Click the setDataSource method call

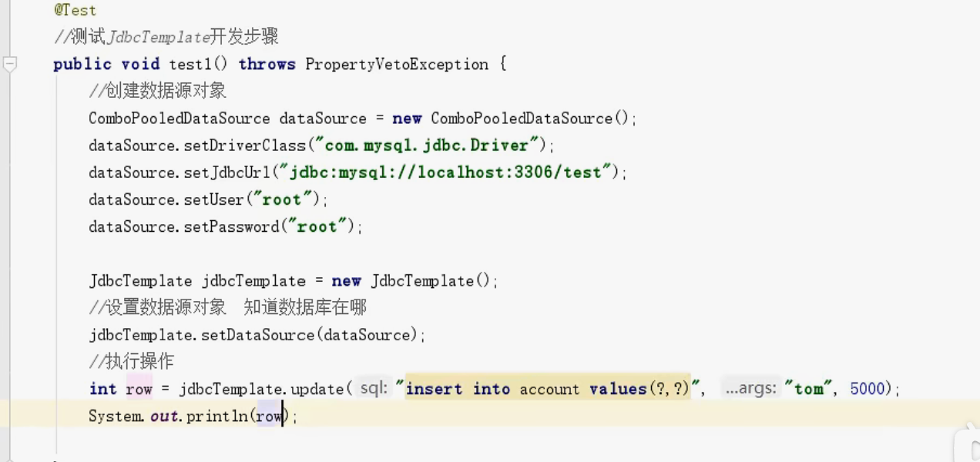(x=257, y=335)
